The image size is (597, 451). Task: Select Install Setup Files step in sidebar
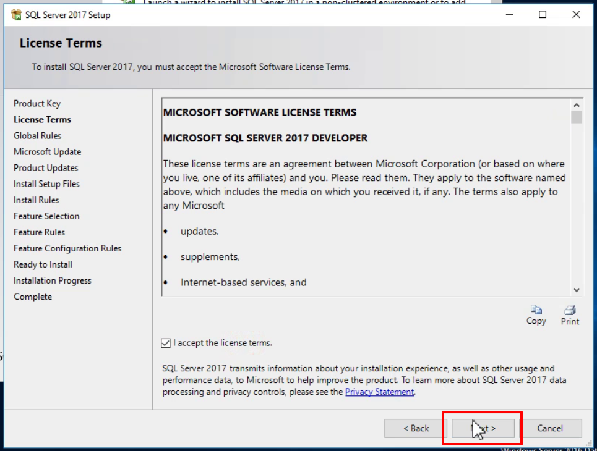click(x=46, y=184)
